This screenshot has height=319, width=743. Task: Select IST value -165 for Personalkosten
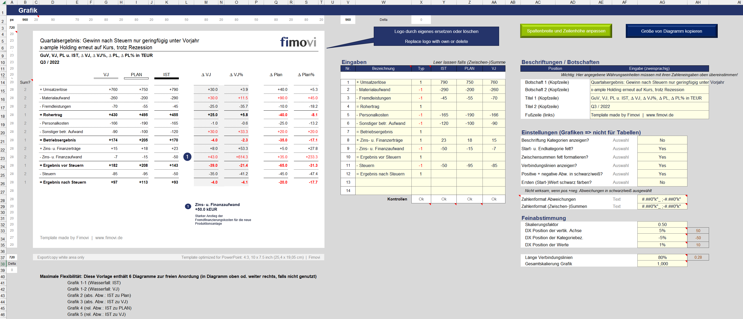coord(444,115)
